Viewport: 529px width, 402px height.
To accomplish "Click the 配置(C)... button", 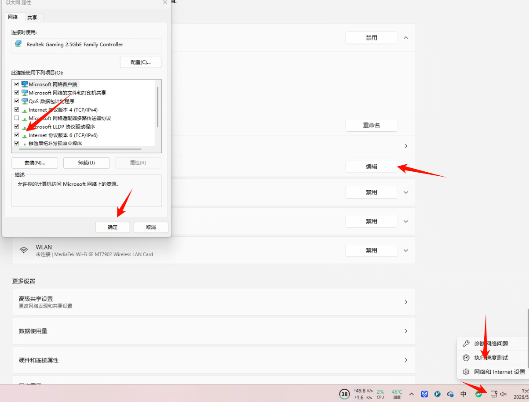I will point(141,62).
